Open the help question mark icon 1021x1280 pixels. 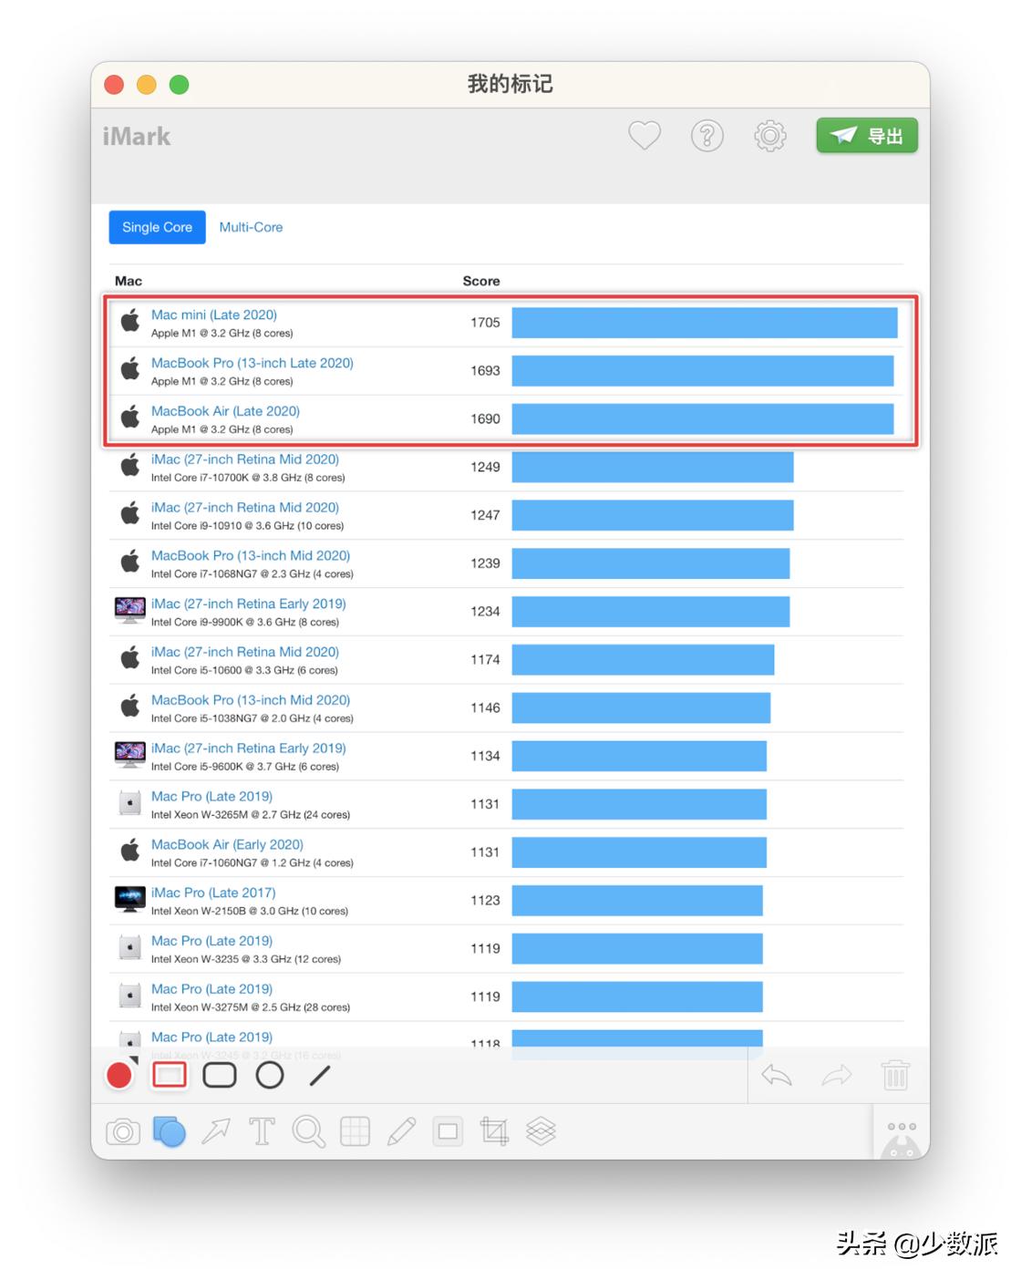click(x=707, y=136)
